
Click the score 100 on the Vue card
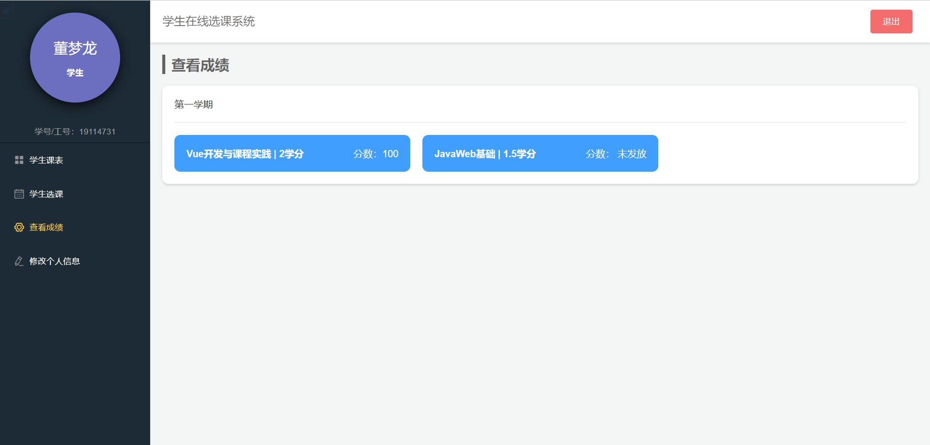tap(390, 154)
